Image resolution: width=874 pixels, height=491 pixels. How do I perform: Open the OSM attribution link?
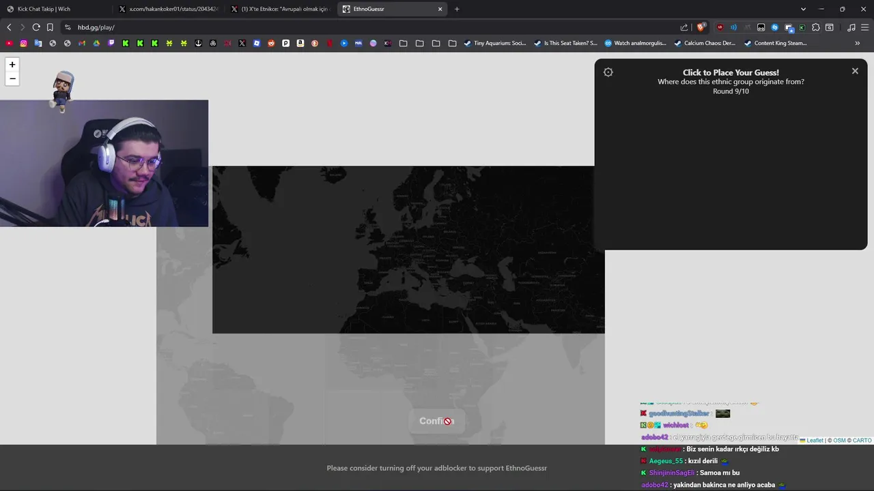(839, 441)
